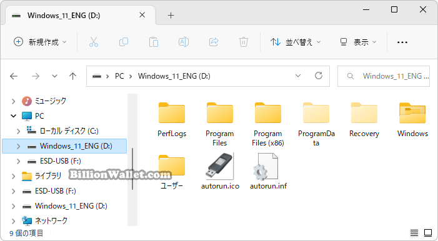Go back with the left arrow

tap(14, 76)
